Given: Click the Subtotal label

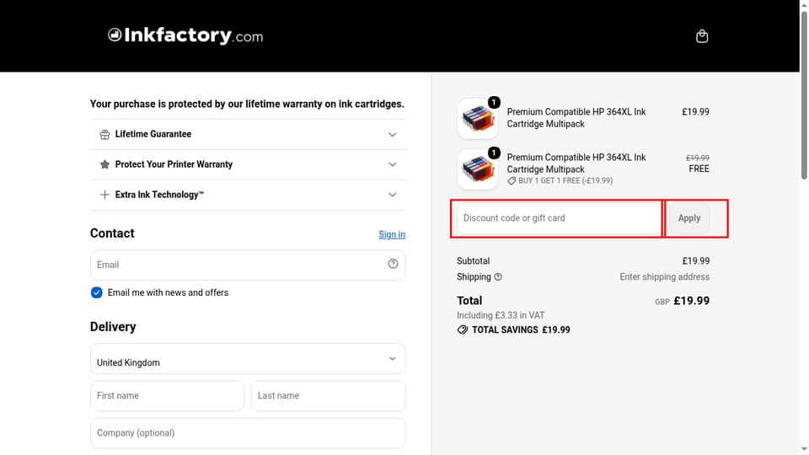Looking at the screenshot, I should 473,261.
